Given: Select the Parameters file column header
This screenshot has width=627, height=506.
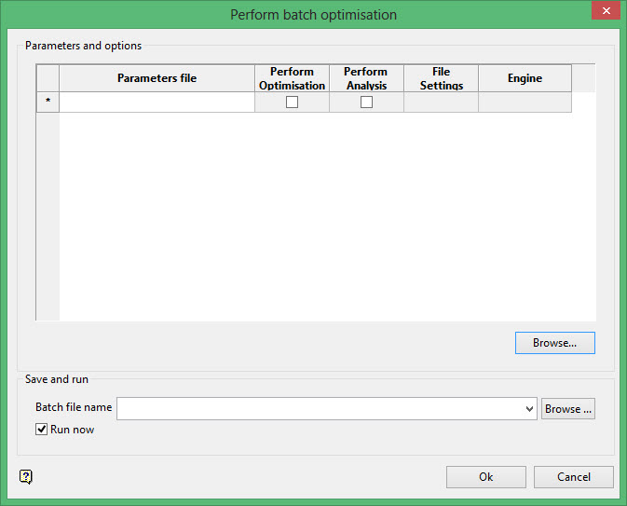Looking at the screenshot, I should coord(157,78).
